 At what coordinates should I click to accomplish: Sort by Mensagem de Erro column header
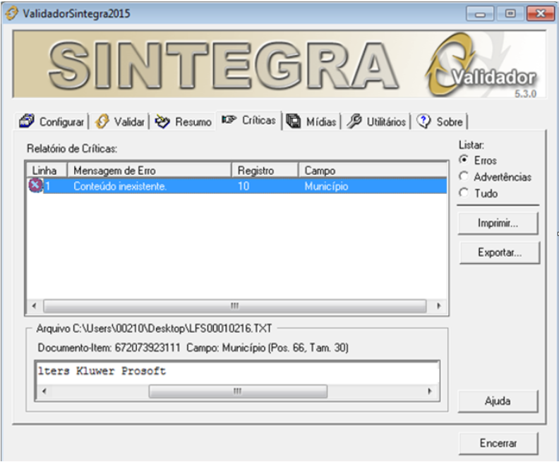(150, 170)
